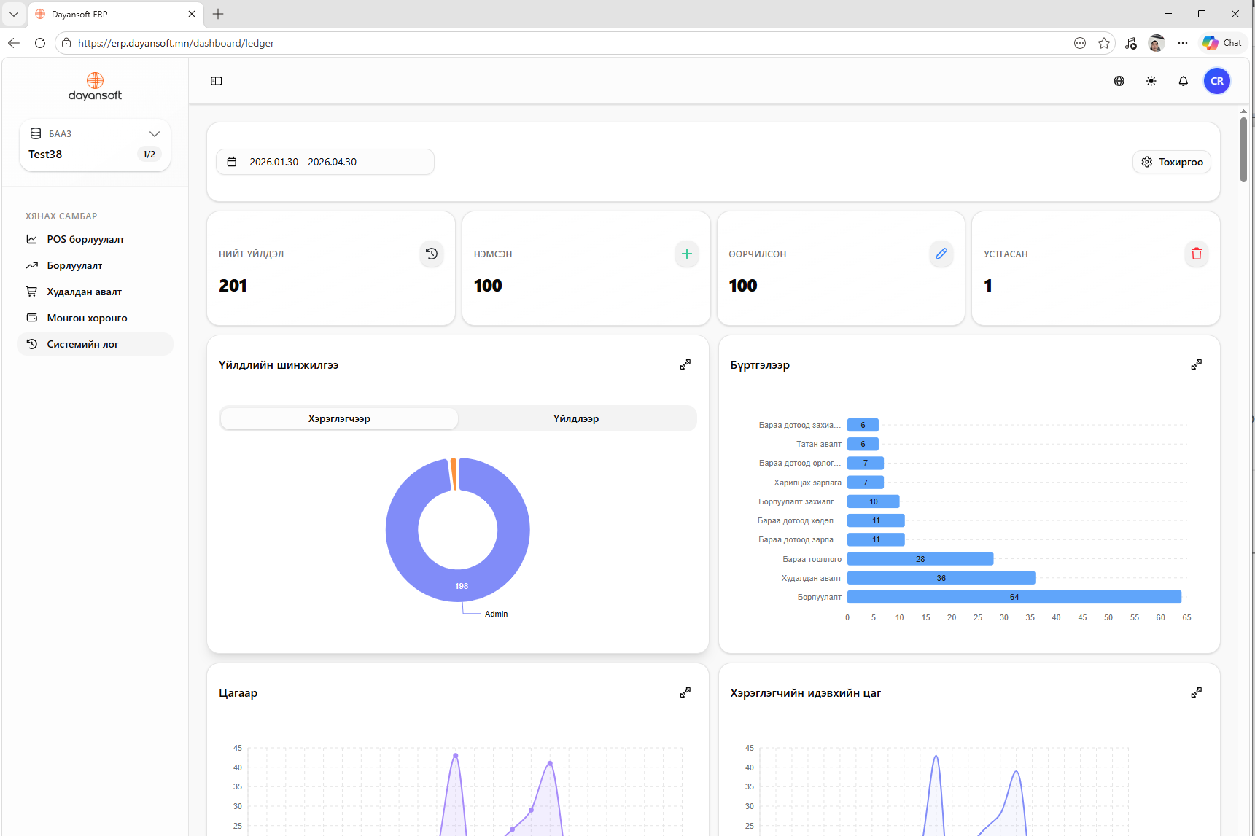This screenshot has width=1255, height=836.
Task: Click the Худалдан авалт bar showing 36
Action: pos(941,578)
